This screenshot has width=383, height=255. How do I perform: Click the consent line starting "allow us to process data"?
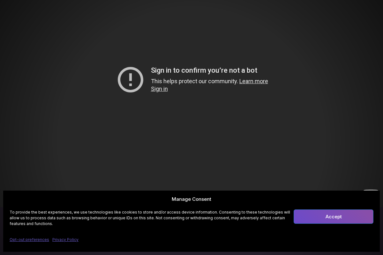(147, 218)
